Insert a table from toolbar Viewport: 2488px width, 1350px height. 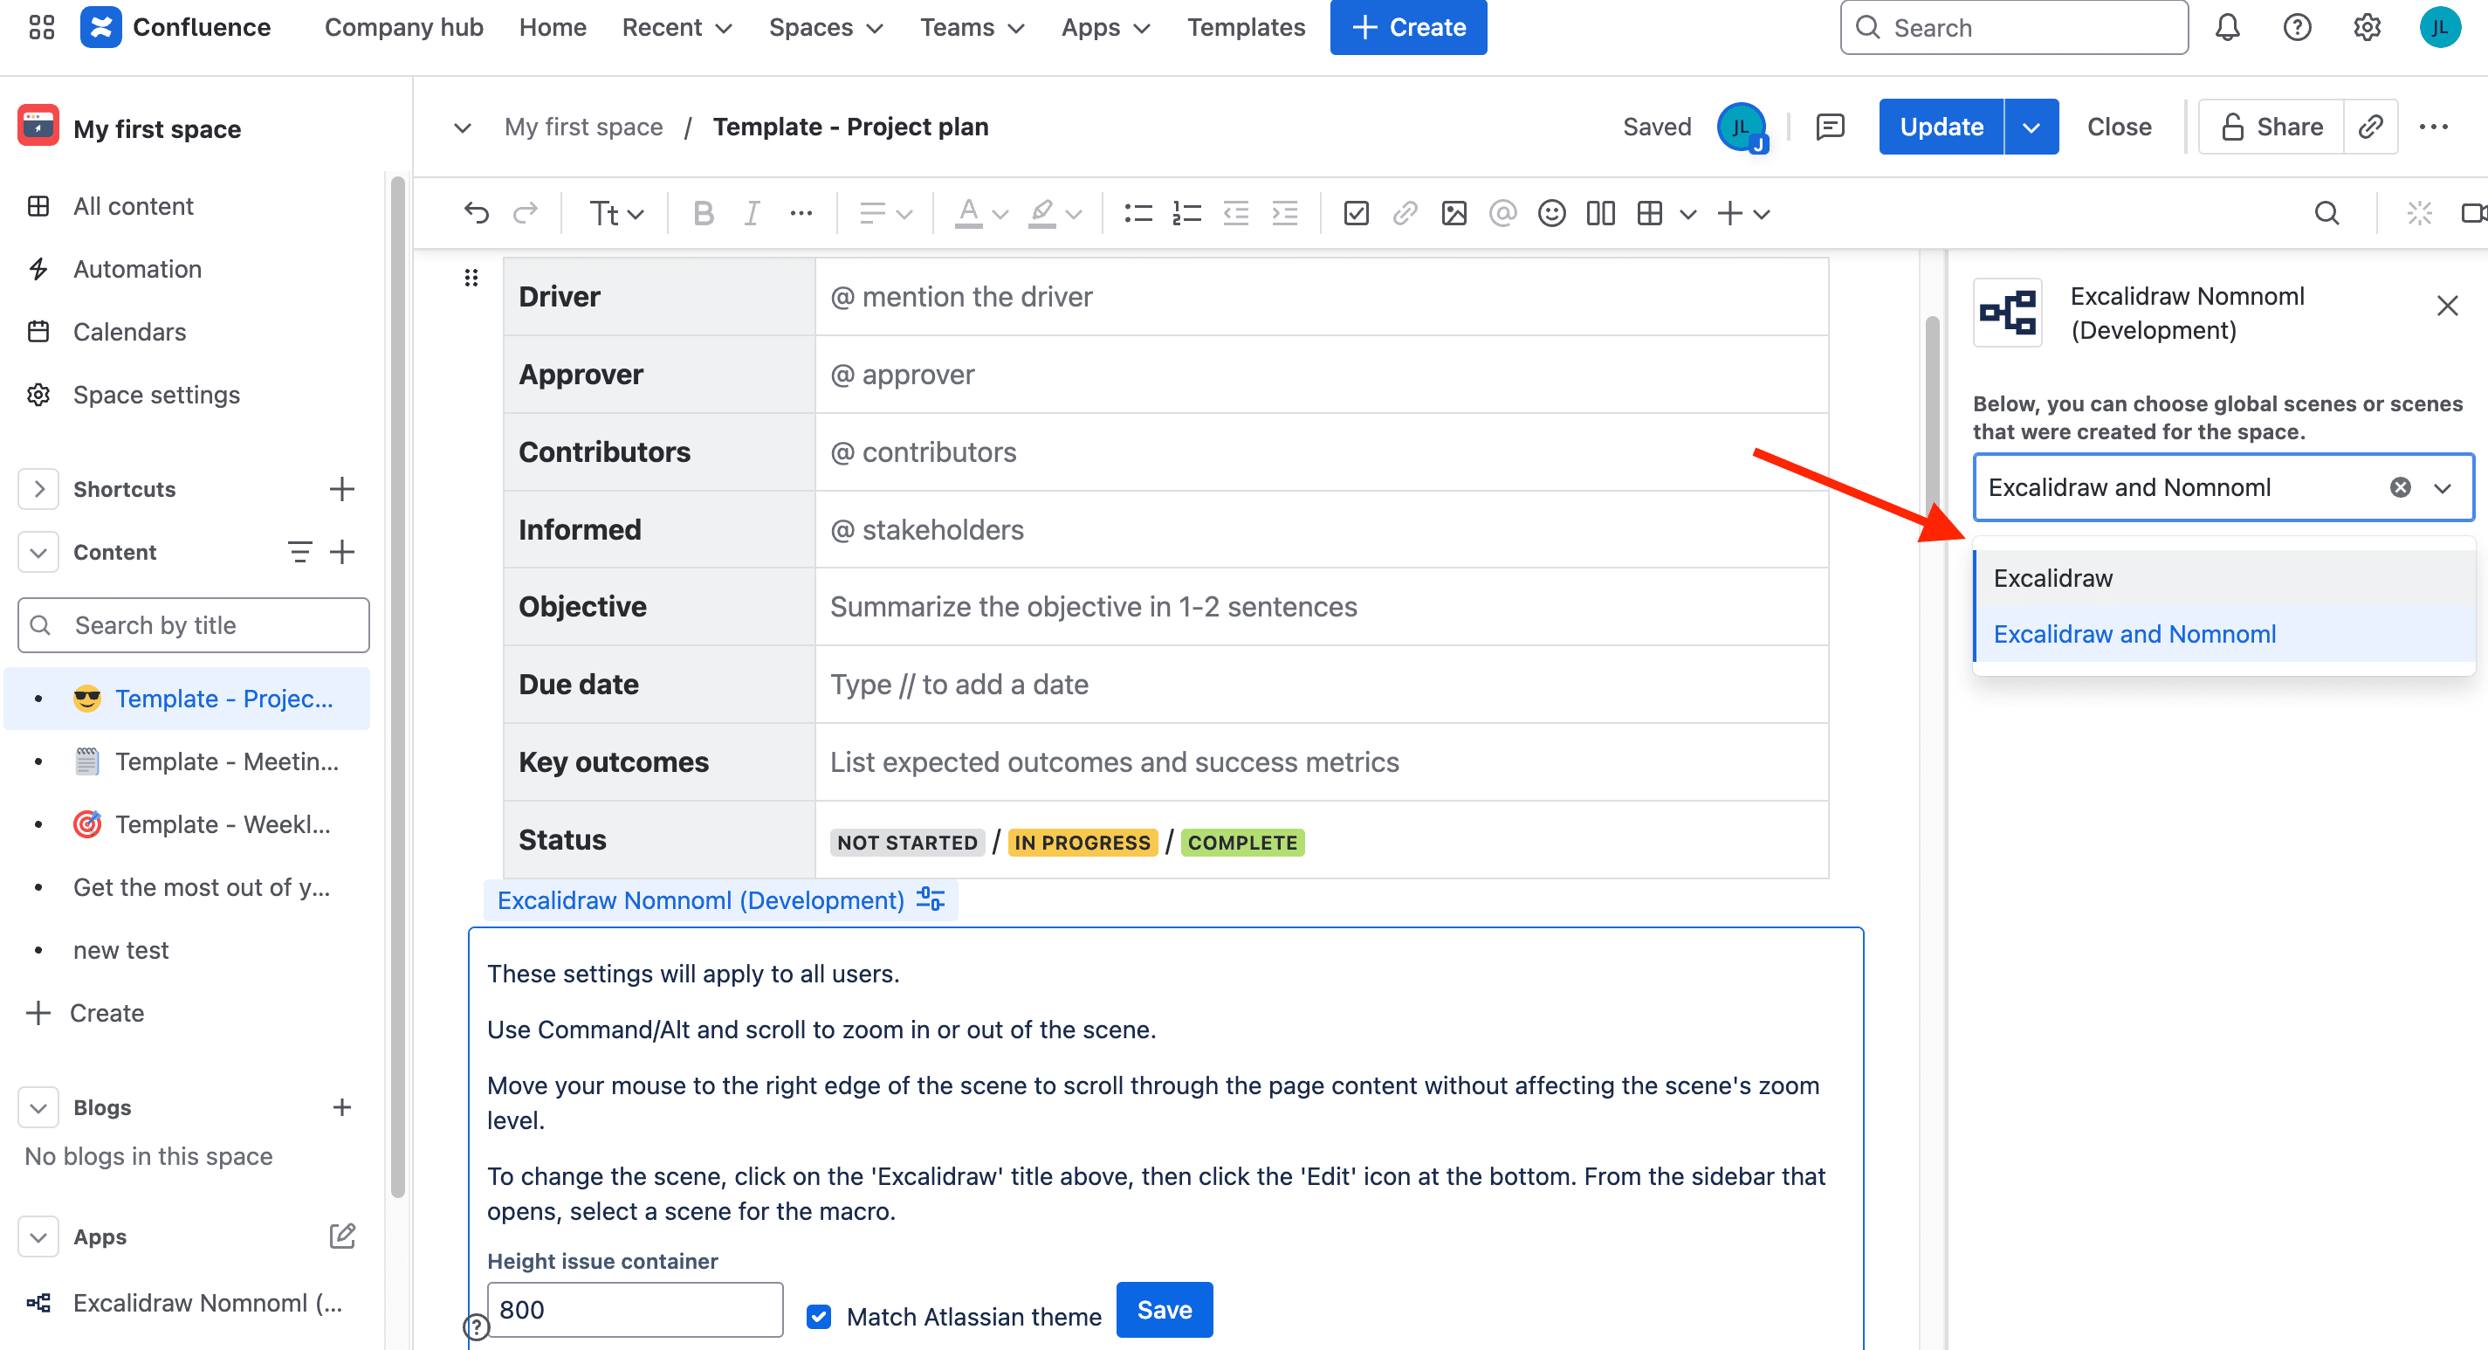[1650, 214]
